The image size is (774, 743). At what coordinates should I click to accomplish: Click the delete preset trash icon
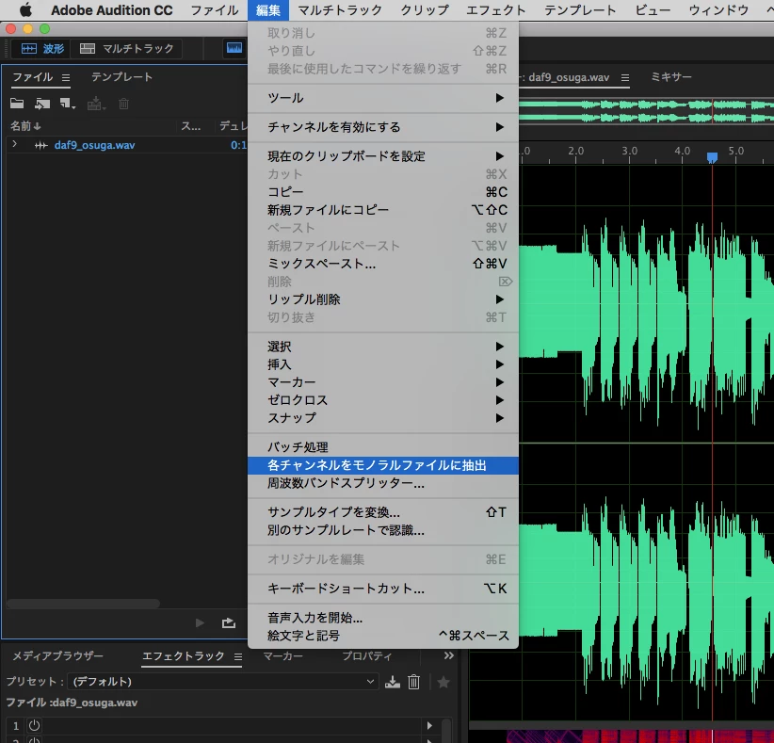click(x=413, y=682)
